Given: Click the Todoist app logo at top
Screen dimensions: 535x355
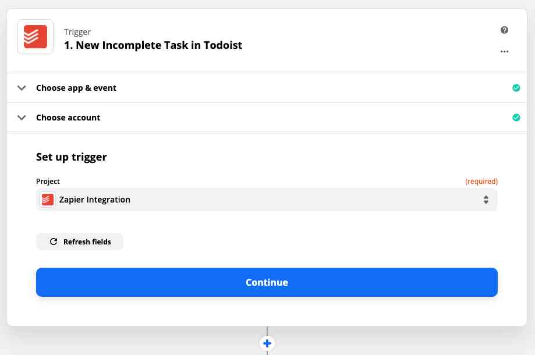Looking at the screenshot, I should (x=35, y=37).
